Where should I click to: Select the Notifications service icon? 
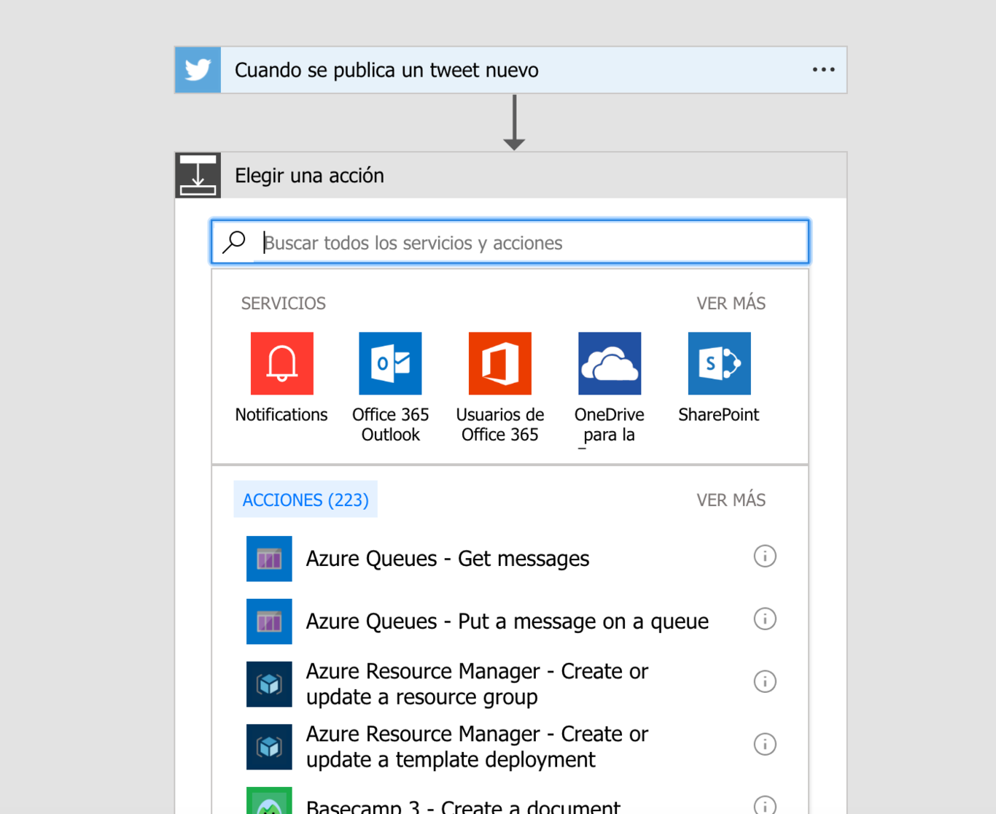[282, 363]
